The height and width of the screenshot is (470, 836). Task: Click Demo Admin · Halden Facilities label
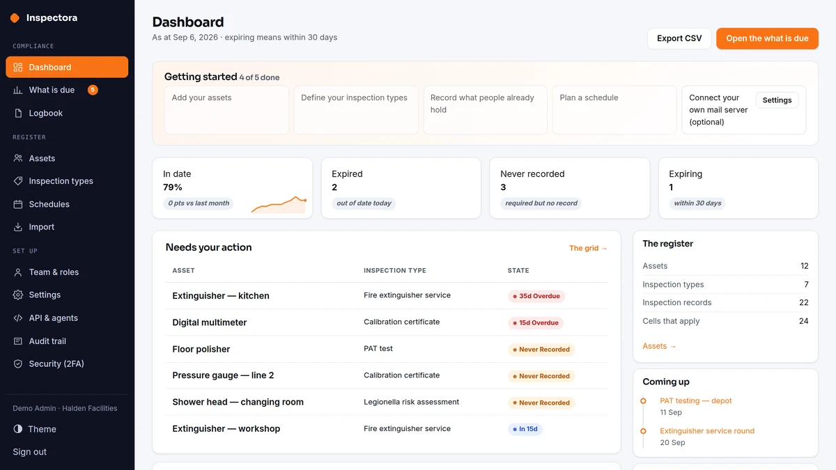point(65,408)
